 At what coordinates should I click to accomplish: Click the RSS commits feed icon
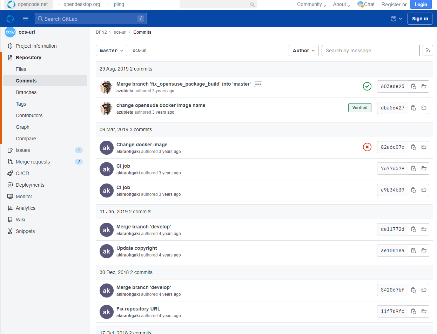pyautogui.click(x=428, y=51)
